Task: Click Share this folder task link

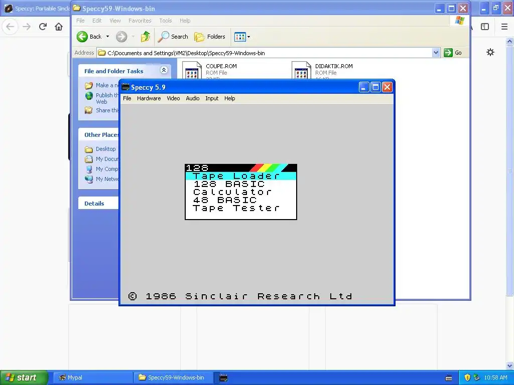Action: pyautogui.click(x=102, y=110)
